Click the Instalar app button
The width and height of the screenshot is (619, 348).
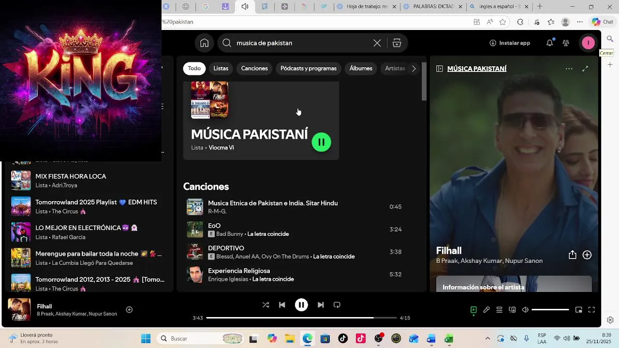coord(510,43)
